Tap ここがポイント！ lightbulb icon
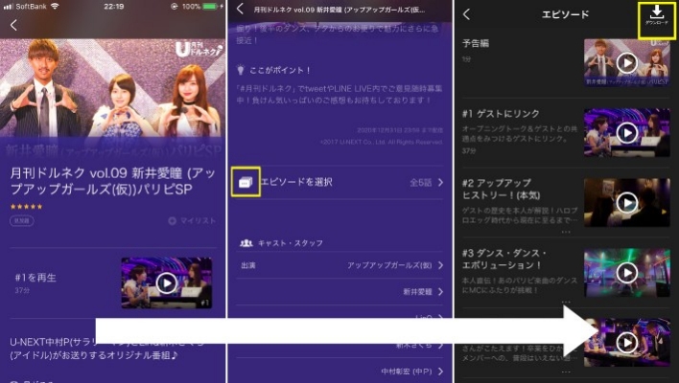The width and height of the screenshot is (679, 383). [x=241, y=70]
